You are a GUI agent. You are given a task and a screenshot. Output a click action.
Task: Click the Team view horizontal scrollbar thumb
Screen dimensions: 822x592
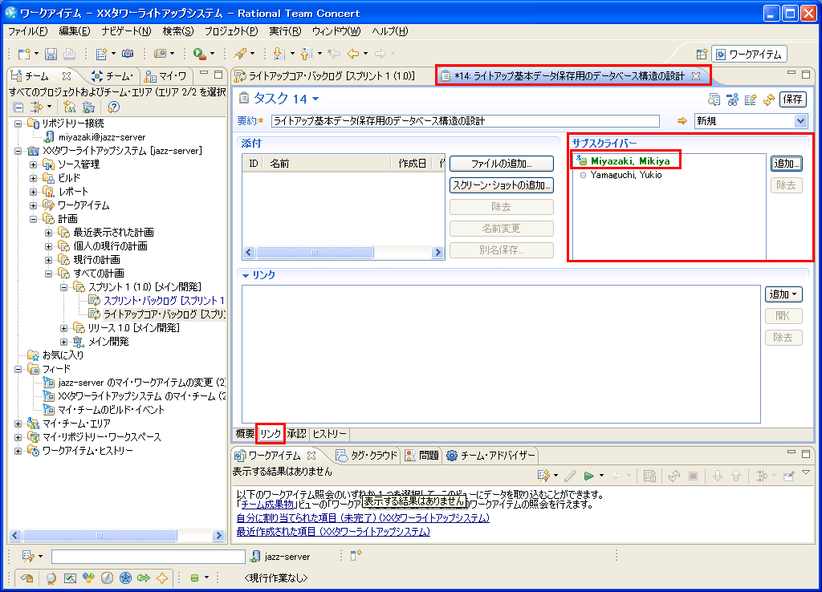[100, 535]
